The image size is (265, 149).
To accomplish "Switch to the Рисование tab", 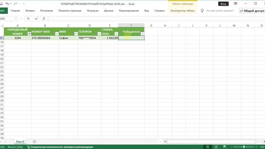I will pos(47,11).
